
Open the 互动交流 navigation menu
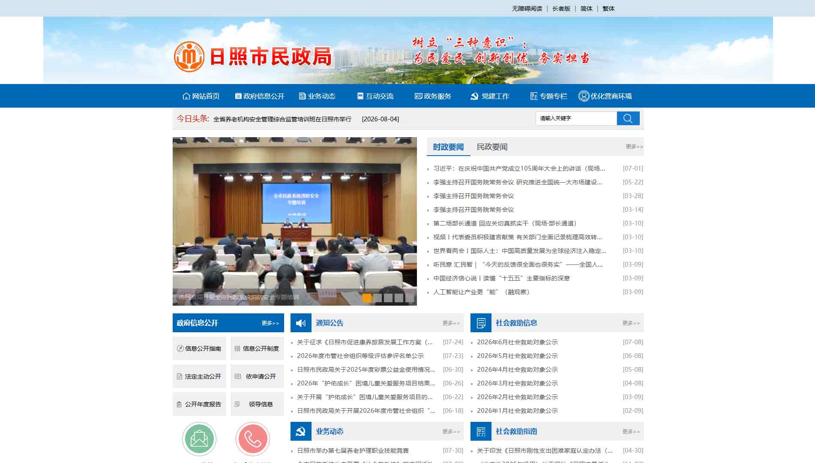375,96
